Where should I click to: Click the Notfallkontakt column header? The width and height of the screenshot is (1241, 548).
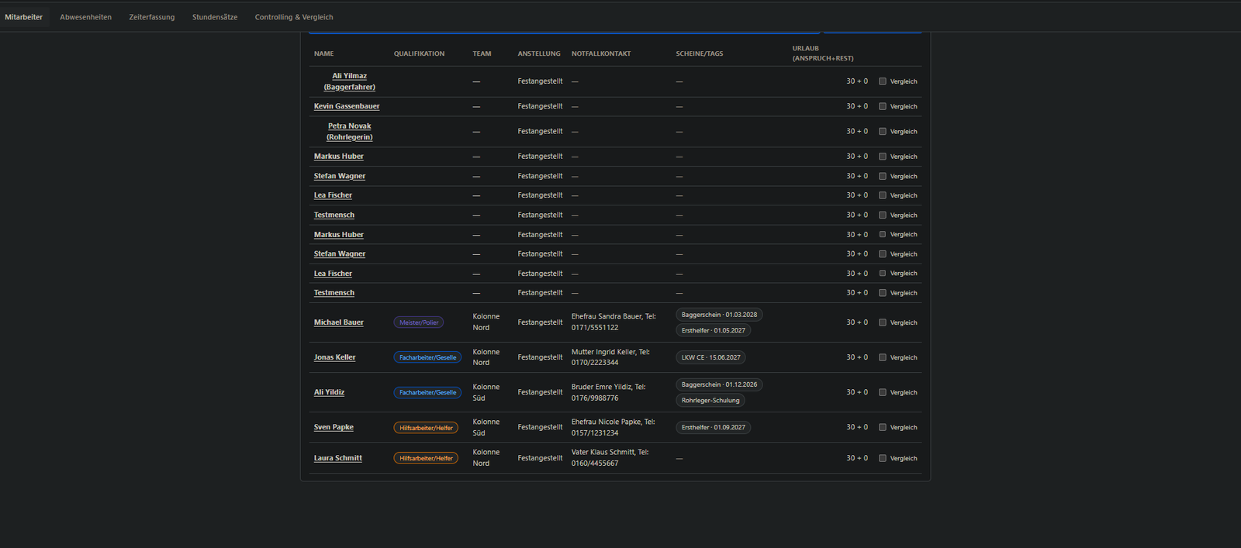pyautogui.click(x=601, y=53)
